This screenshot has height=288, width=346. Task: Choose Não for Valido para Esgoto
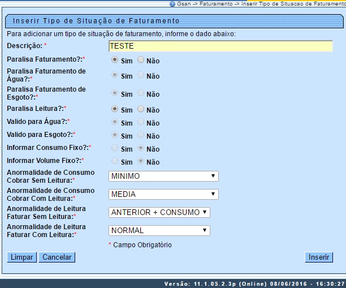click(x=141, y=135)
